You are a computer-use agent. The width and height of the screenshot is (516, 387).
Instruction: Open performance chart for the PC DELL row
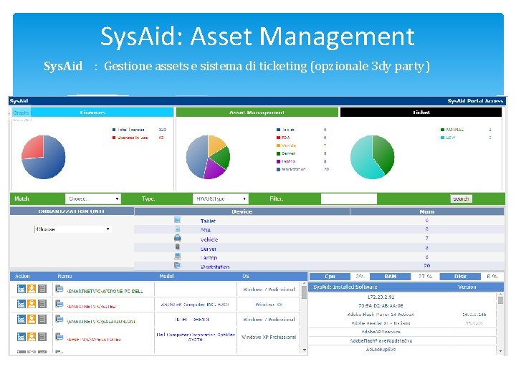coord(21,289)
